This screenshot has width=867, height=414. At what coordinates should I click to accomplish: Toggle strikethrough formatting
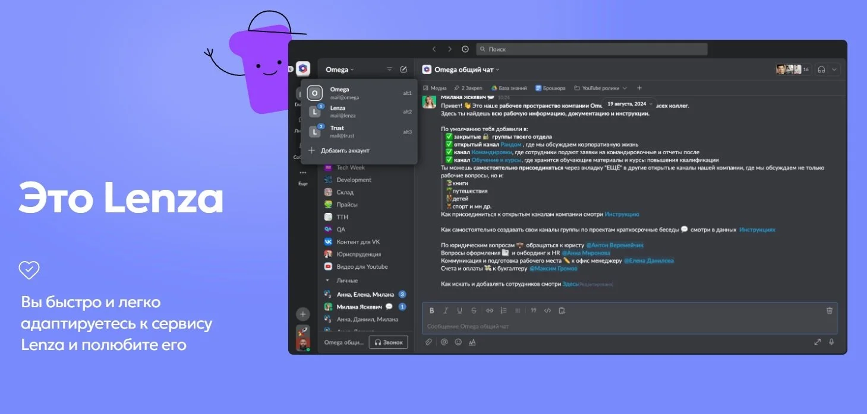[x=474, y=310]
